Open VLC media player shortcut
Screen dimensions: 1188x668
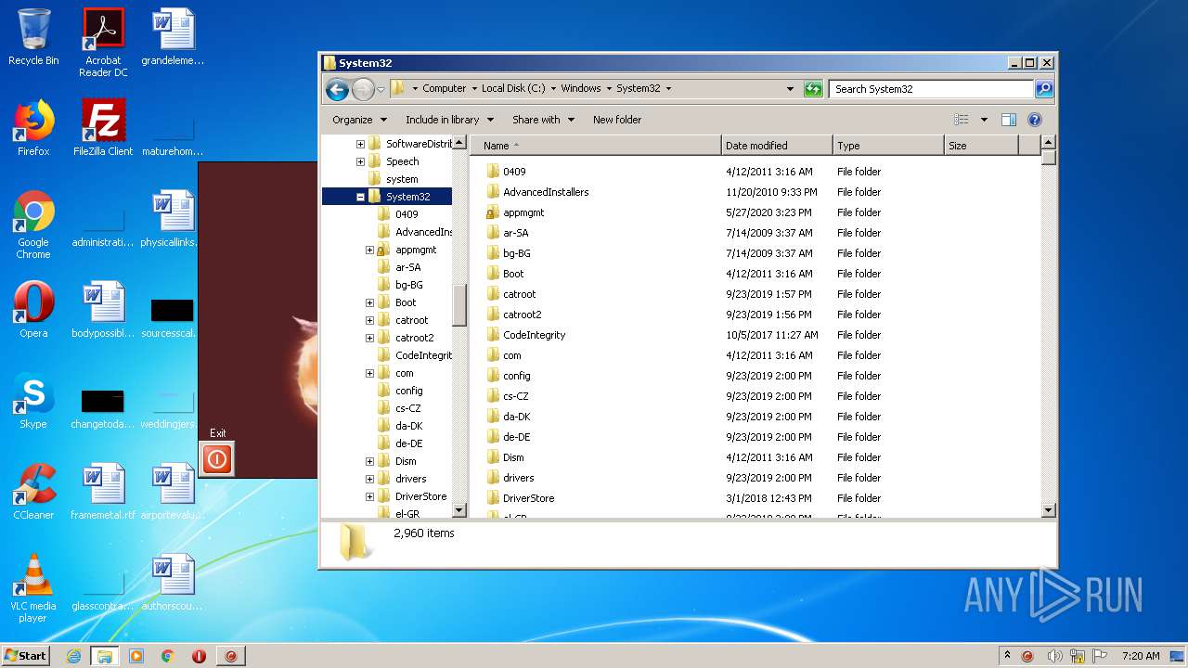[33, 588]
